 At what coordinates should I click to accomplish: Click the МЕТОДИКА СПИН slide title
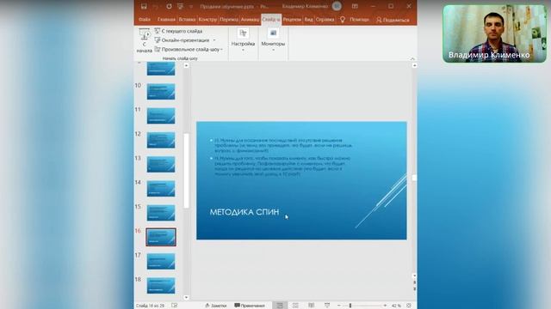click(x=245, y=212)
